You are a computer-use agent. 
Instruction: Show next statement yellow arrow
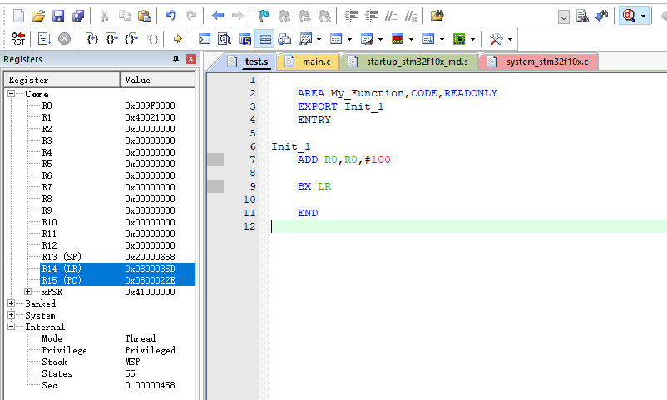(177, 39)
